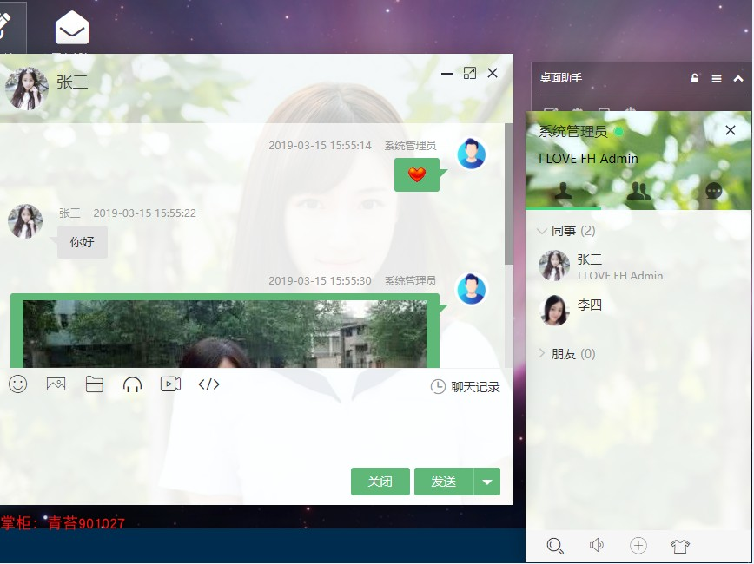Edit the signature I LOVE FH Admin

point(588,159)
